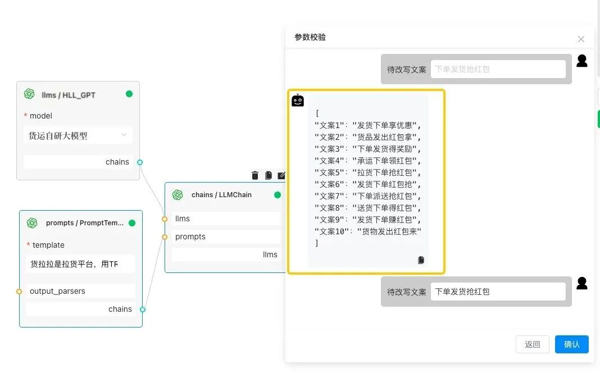
Task: Click the line "文案2": "货品发出红包拿"
Action: pyautogui.click(x=368, y=137)
